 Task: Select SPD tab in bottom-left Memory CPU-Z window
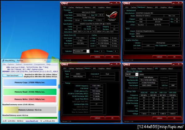94,68
